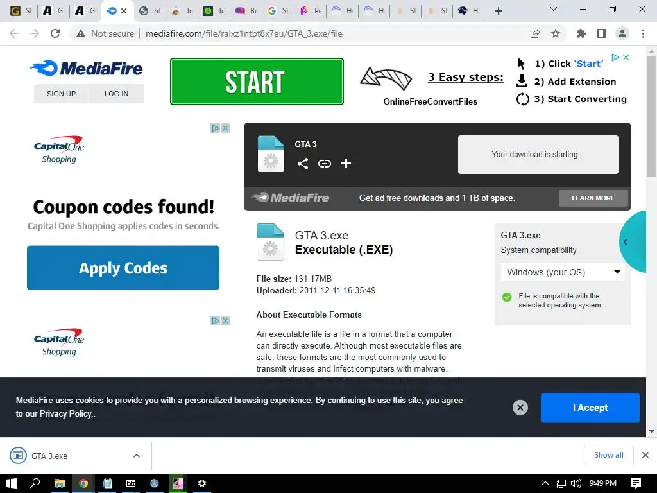
Task: Click the page scrollbar down arrow
Action: (651, 431)
